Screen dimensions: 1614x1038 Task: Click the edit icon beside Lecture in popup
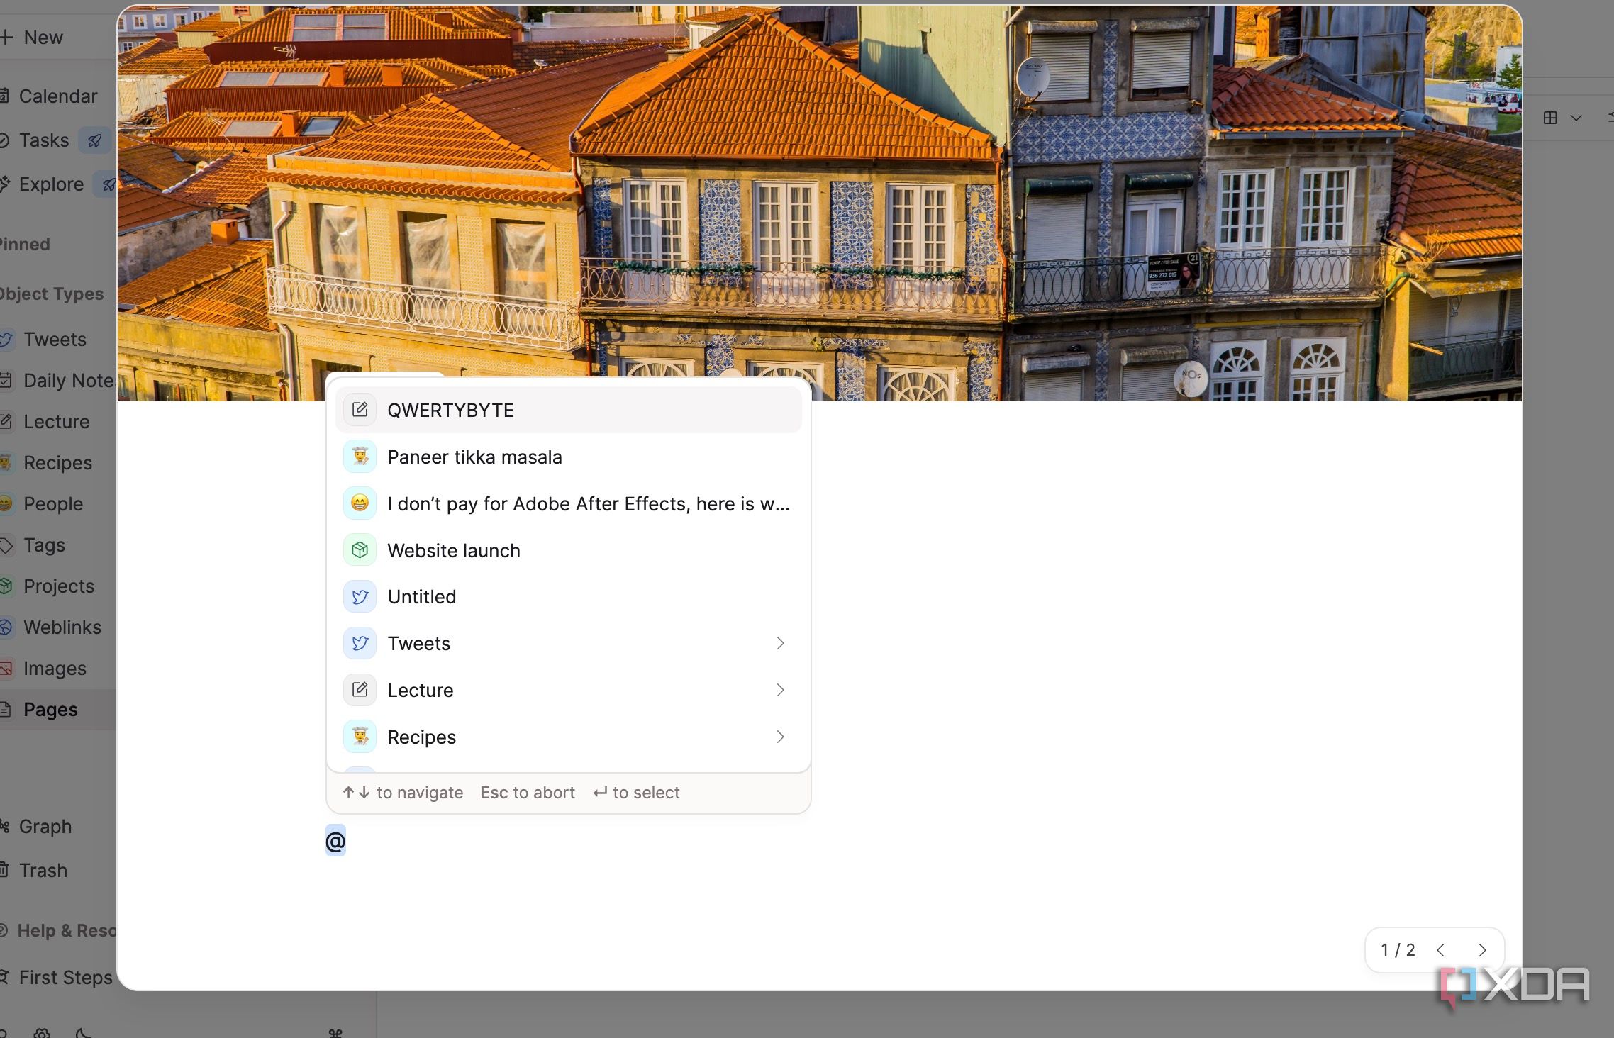(x=360, y=690)
